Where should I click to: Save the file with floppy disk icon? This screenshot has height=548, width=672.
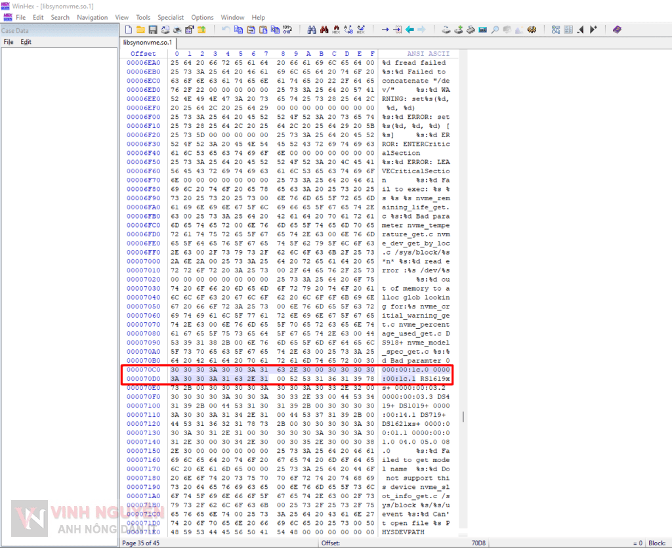pyautogui.click(x=152, y=30)
